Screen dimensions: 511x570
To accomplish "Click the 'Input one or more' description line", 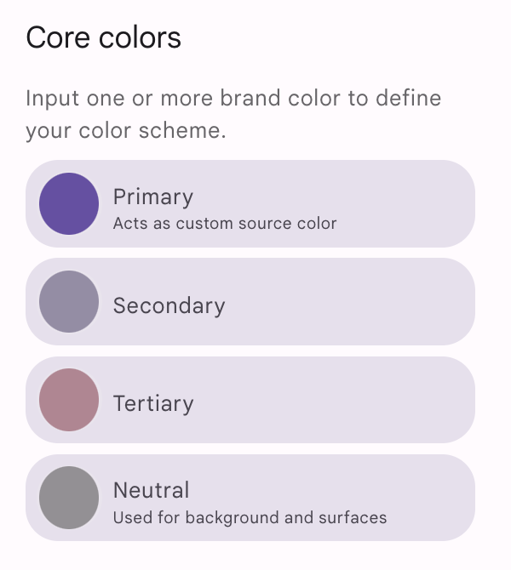I will pyautogui.click(x=111, y=98).
